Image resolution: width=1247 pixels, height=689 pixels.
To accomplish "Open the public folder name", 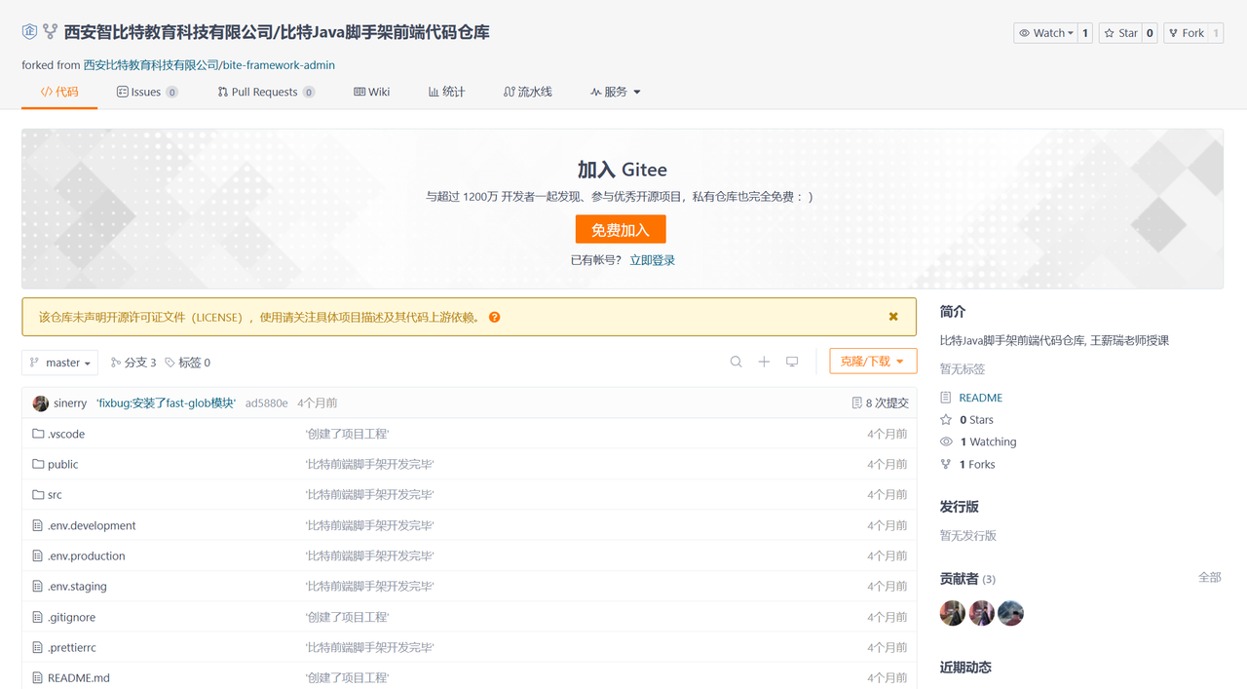I will pos(62,464).
